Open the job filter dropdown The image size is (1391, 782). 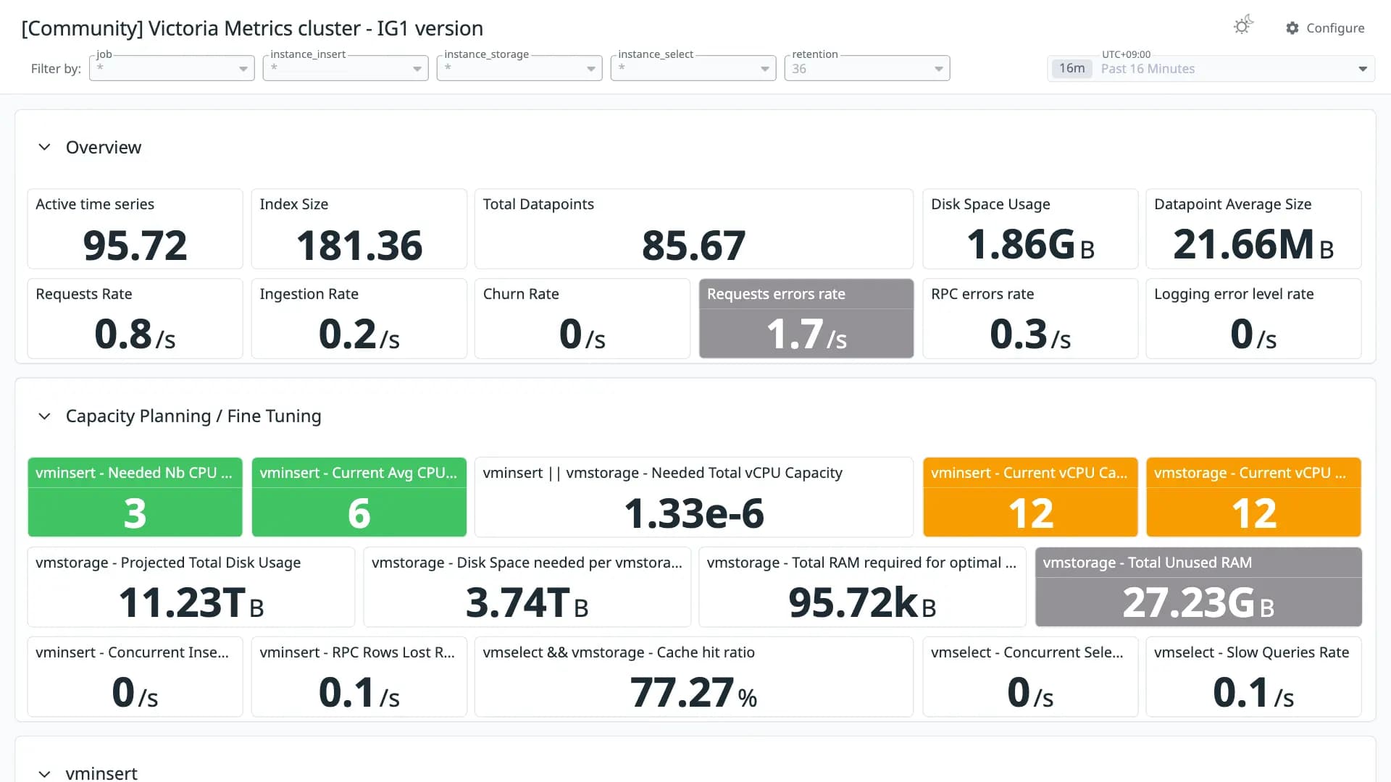click(x=172, y=68)
